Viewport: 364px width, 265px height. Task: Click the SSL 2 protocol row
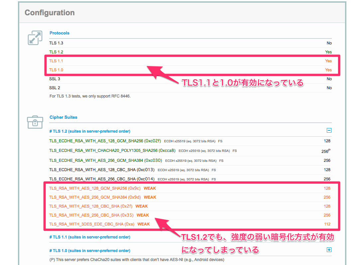point(55,88)
